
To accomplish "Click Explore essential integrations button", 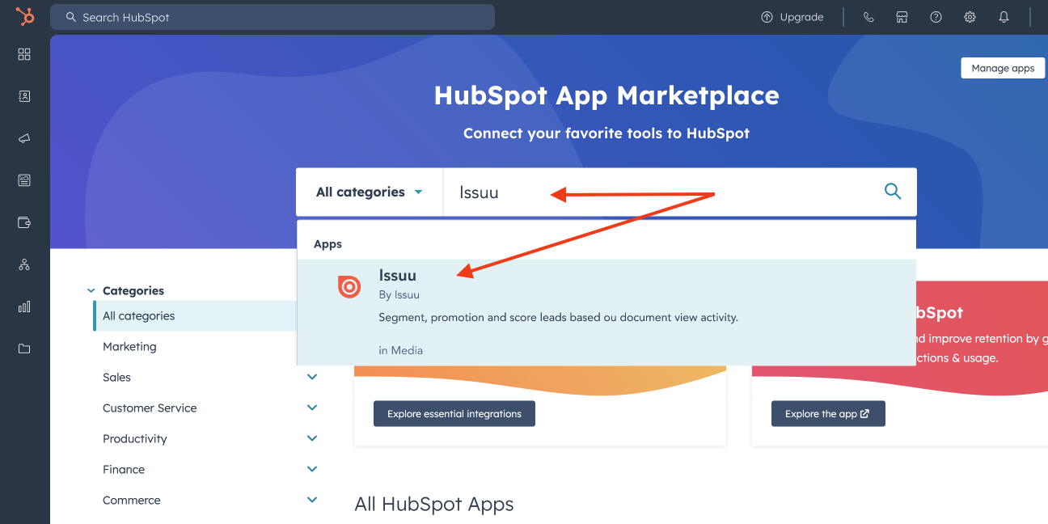I will 454,413.
